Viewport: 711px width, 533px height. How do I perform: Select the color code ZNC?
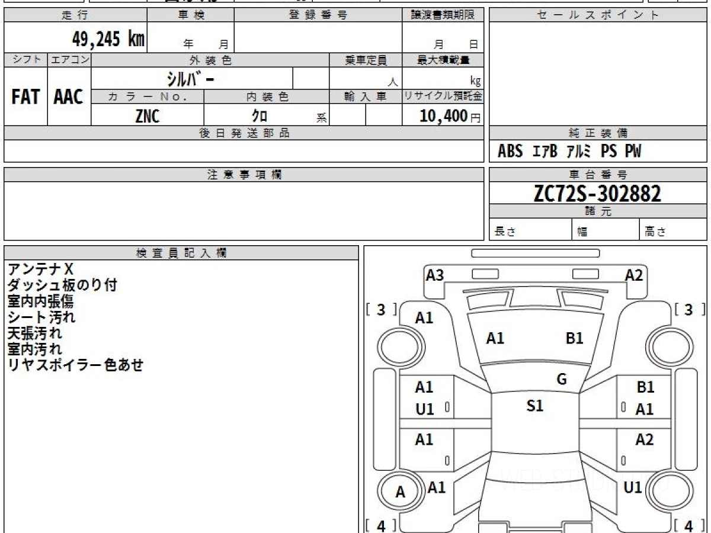click(x=148, y=116)
